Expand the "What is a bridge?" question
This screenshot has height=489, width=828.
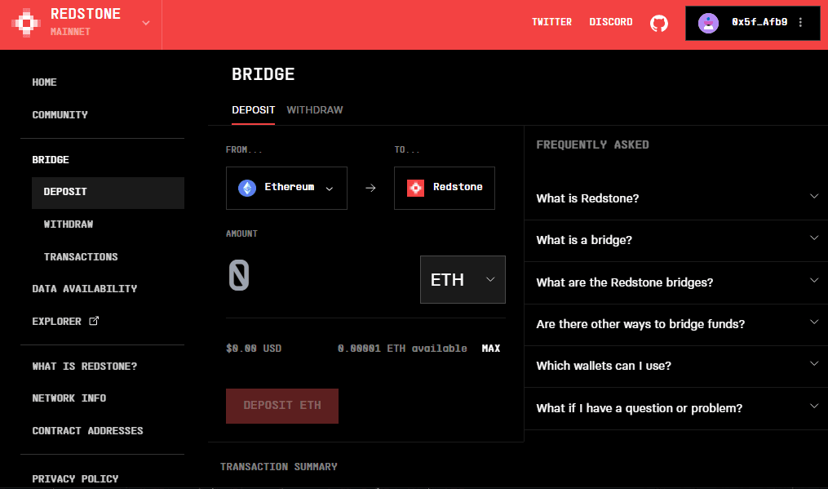pos(676,240)
